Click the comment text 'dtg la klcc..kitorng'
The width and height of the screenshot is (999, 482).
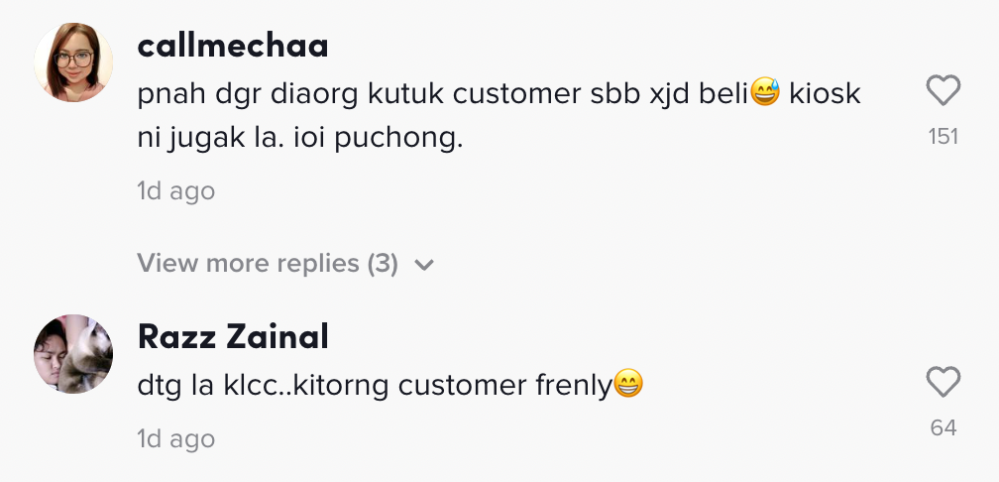click(265, 386)
